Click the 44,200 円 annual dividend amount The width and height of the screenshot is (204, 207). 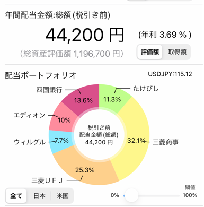click(x=85, y=35)
